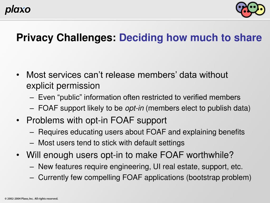Viewport: 270px width, 203px height.
Task: Click 'Currently few compelling FOAF applications' line
Action: [145, 177]
